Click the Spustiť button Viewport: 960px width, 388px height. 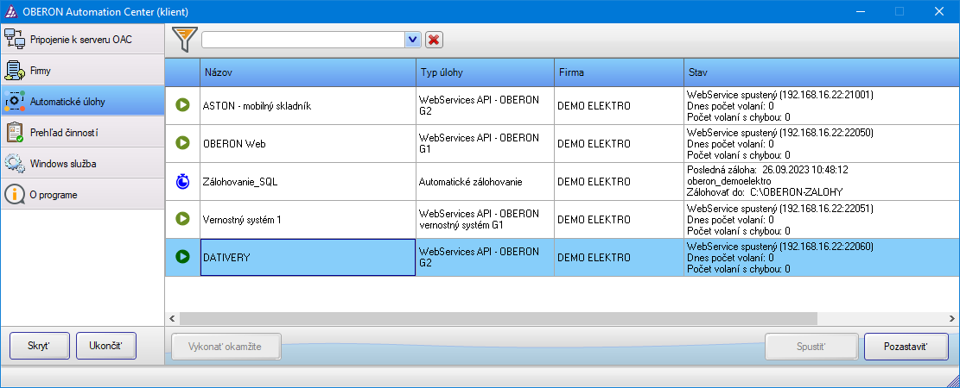(x=812, y=347)
